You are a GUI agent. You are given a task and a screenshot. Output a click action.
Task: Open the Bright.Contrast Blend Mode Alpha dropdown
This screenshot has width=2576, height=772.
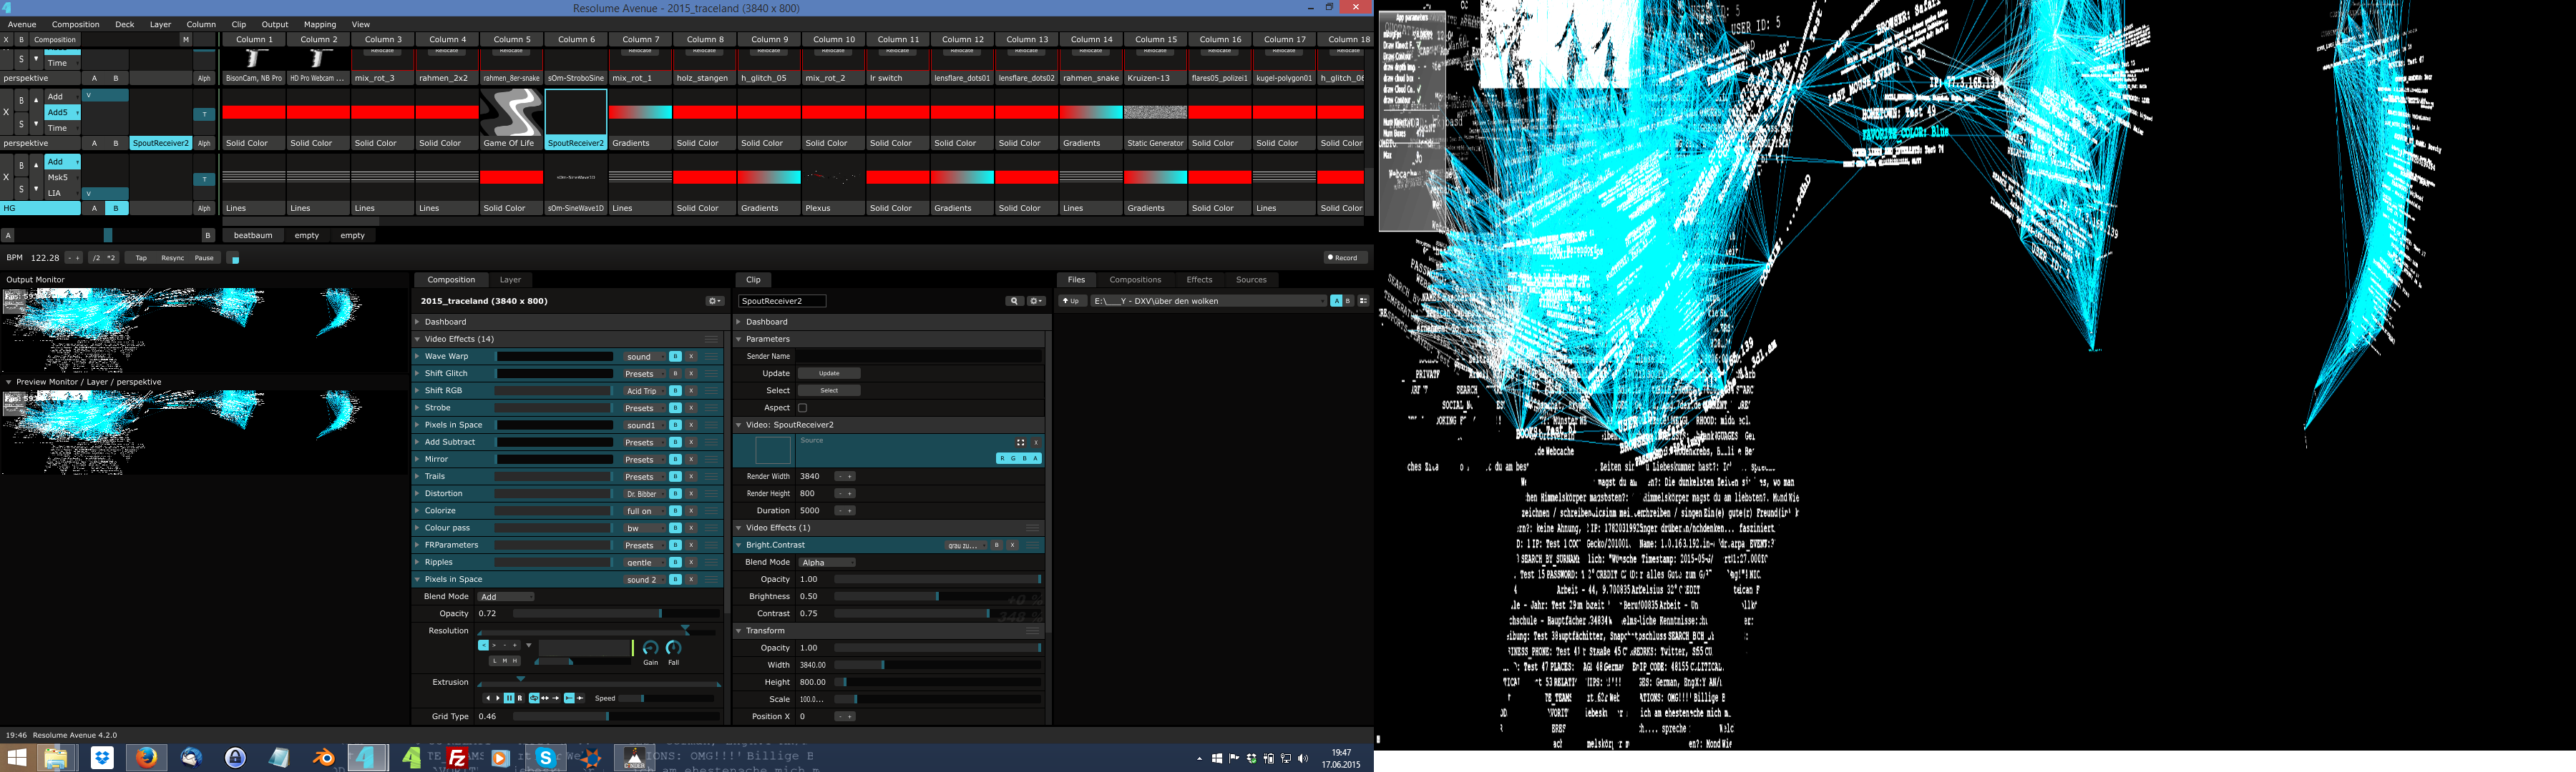point(826,563)
